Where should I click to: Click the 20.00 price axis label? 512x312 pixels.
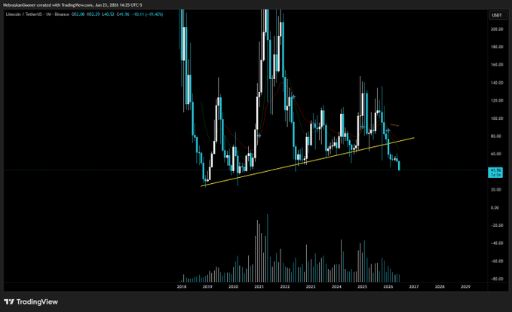(x=496, y=190)
